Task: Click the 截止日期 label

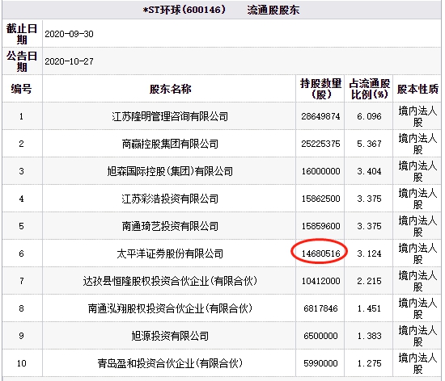Action: pyautogui.click(x=22, y=34)
